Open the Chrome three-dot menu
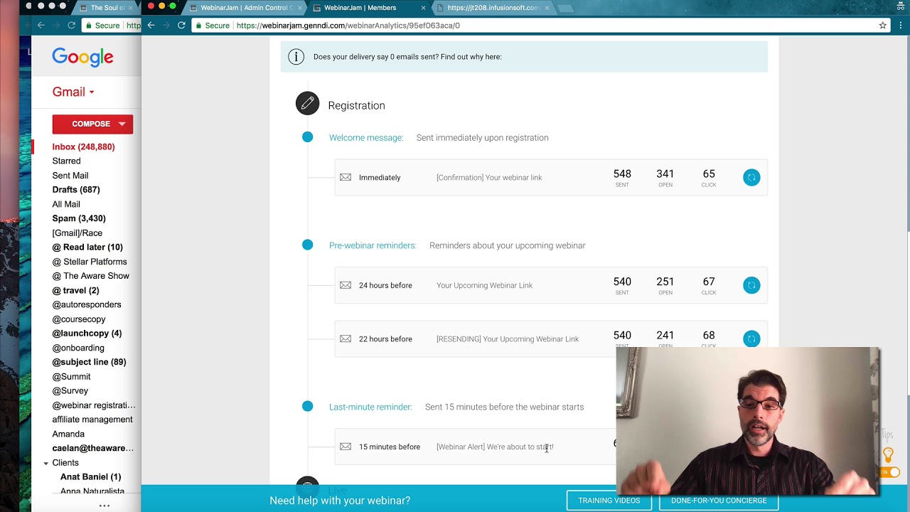910x512 pixels. click(901, 26)
